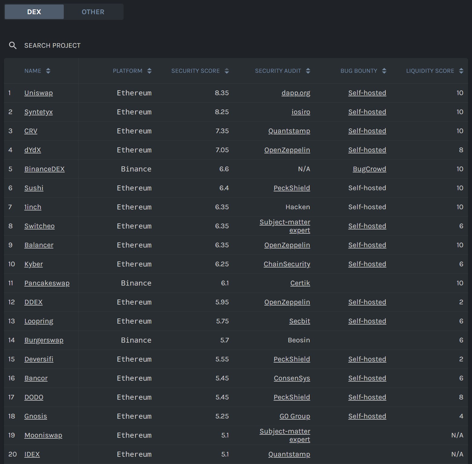
Task: Open the Burgerswap project link
Action: [x=44, y=340]
